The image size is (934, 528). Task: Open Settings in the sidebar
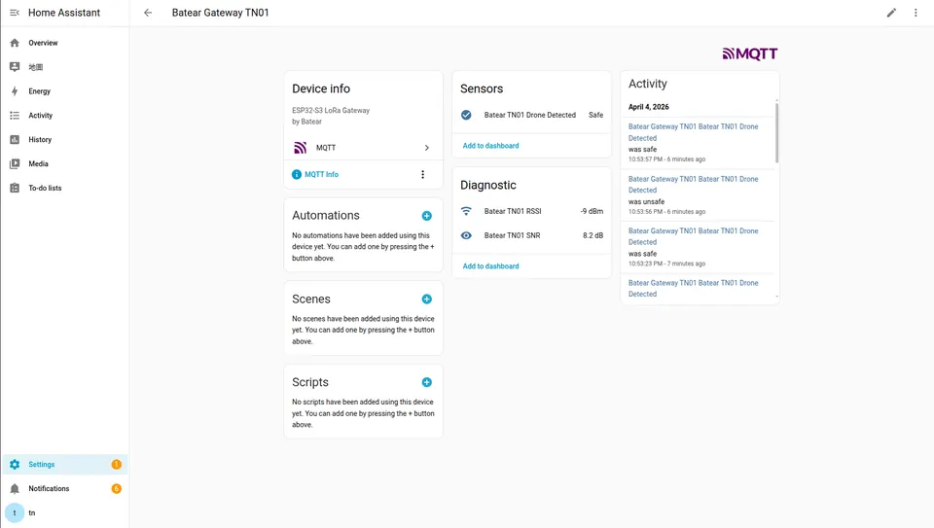tap(65, 464)
